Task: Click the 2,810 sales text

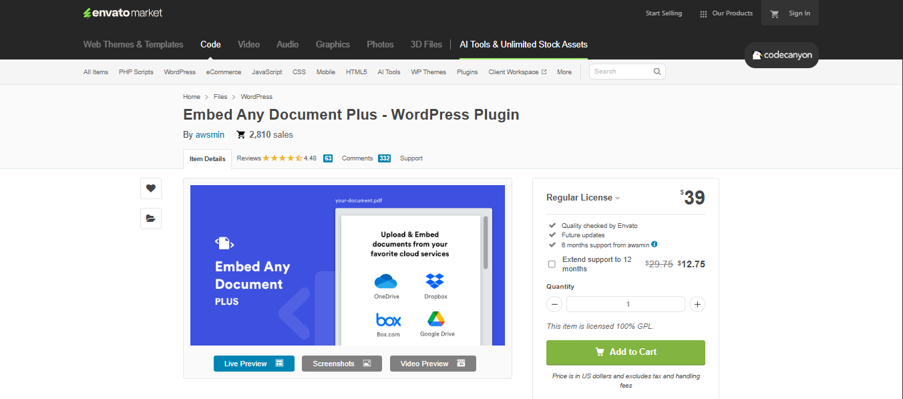Action: tap(271, 134)
